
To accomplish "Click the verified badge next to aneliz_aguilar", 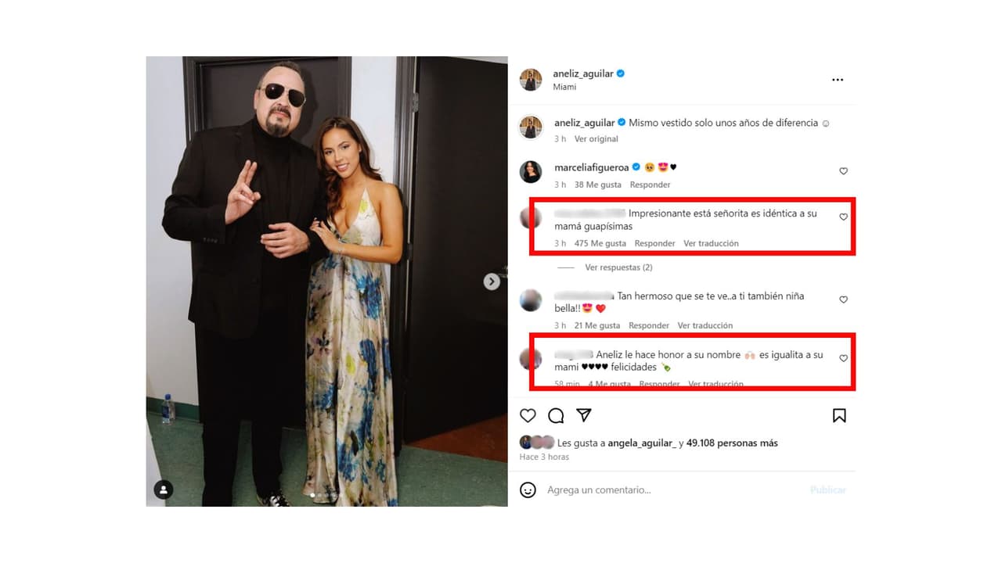I will 619,74.
